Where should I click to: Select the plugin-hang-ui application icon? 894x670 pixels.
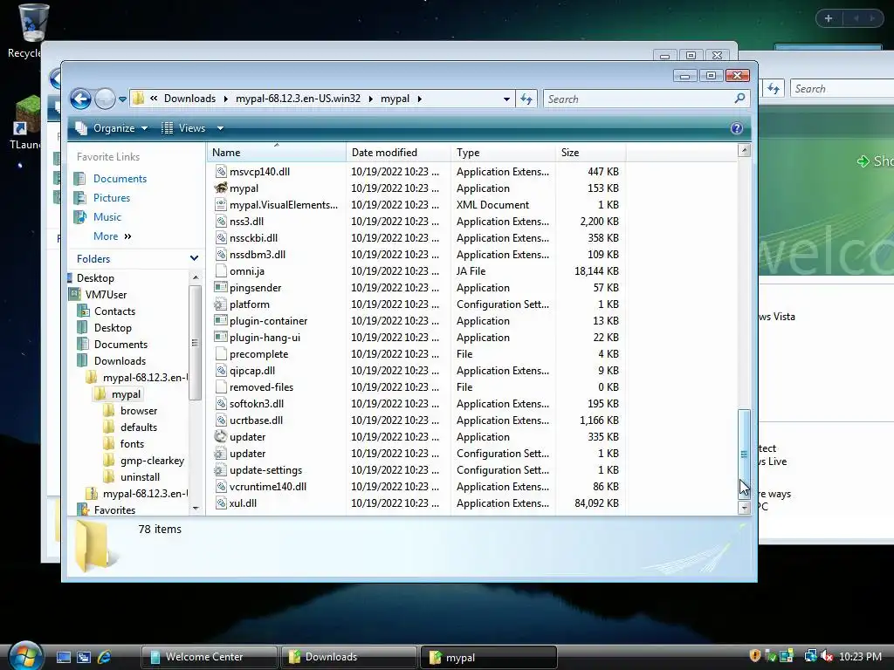[221, 338]
